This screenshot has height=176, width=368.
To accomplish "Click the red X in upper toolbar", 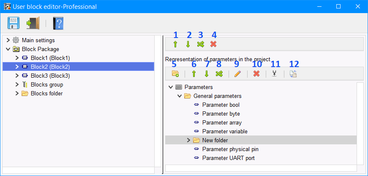I will (x=213, y=44).
